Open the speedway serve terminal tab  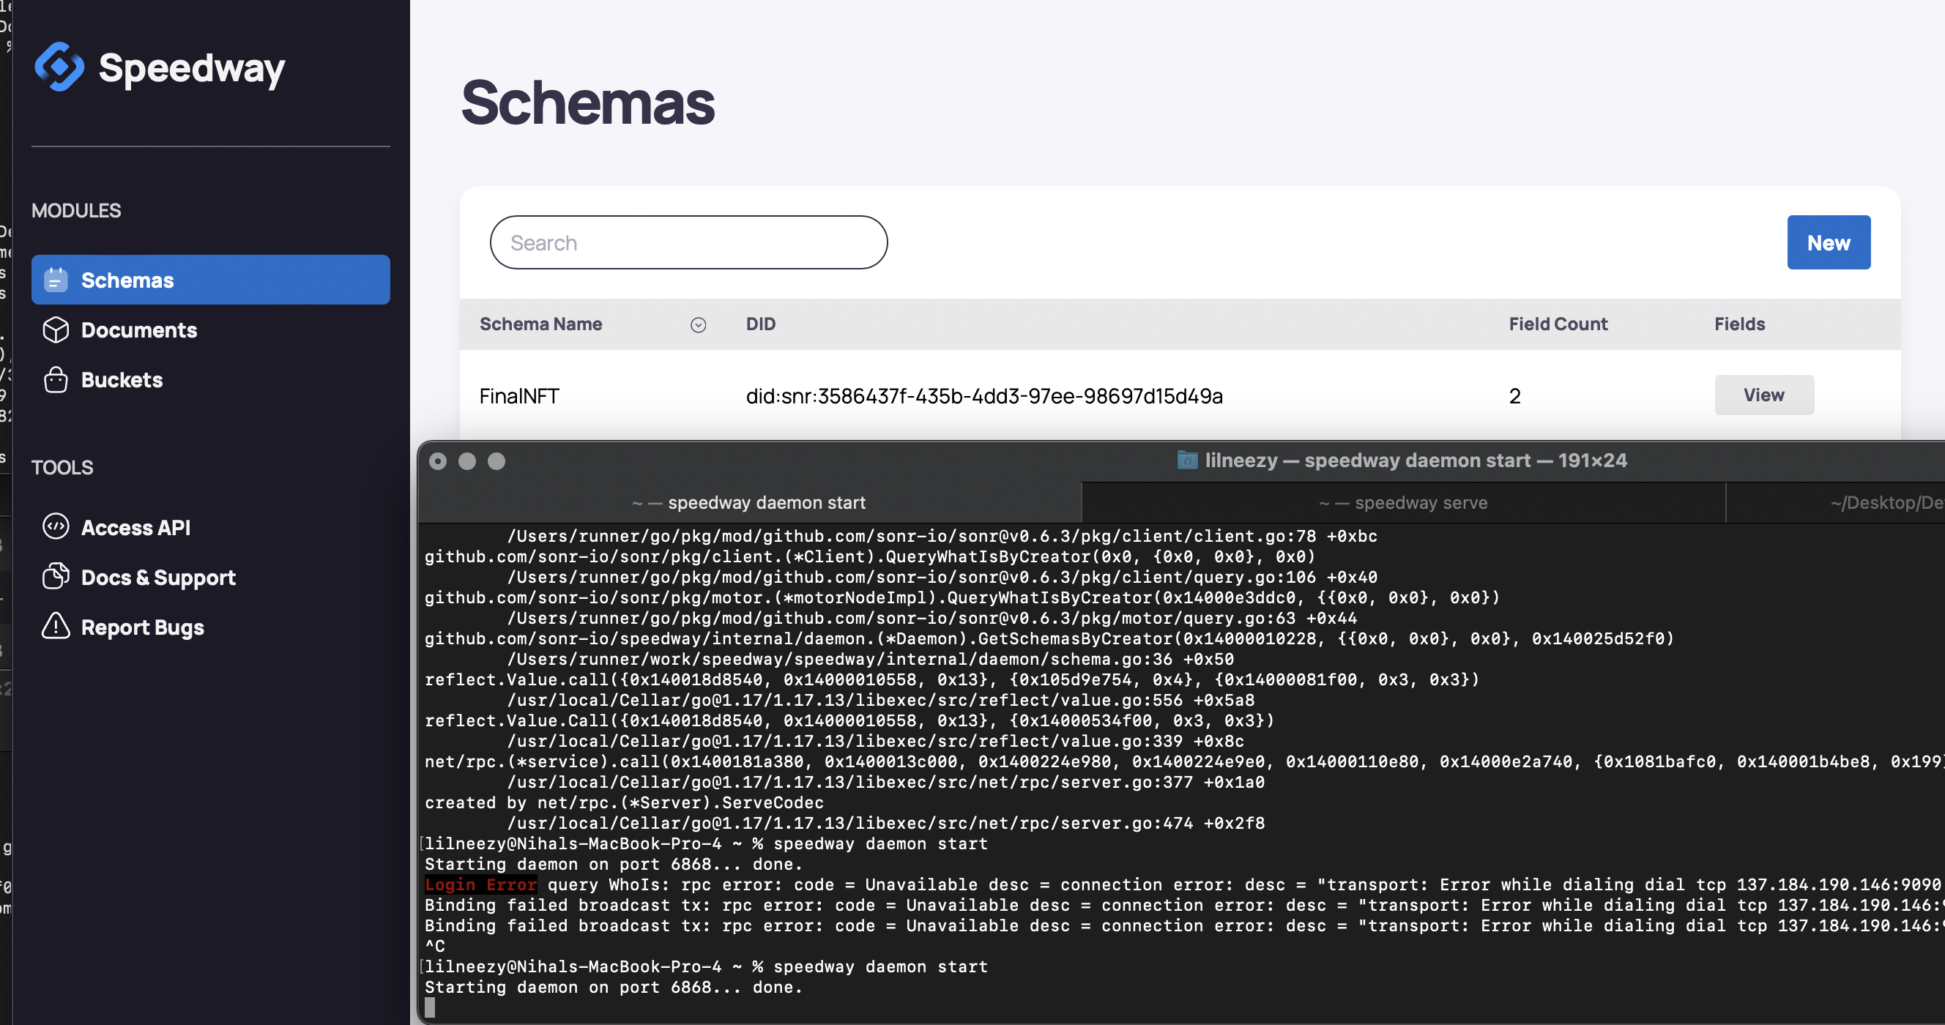pos(1403,503)
